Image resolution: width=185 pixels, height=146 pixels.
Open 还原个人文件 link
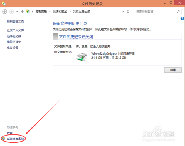click(15, 30)
